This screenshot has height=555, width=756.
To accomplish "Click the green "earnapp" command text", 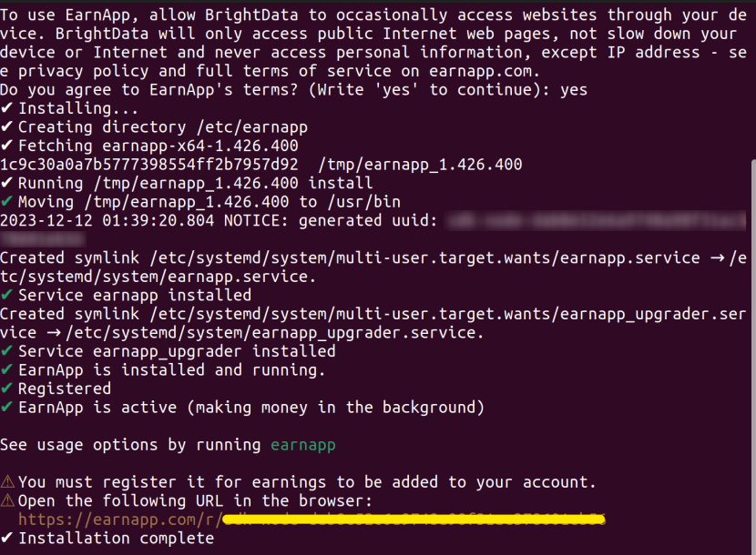I will point(303,445).
